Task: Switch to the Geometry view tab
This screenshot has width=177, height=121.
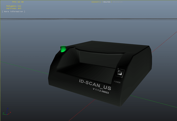Action: tap(96, 2)
